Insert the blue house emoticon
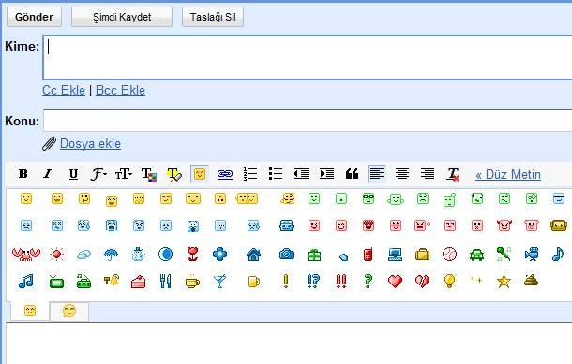This screenshot has height=364, width=572. click(x=254, y=255)
